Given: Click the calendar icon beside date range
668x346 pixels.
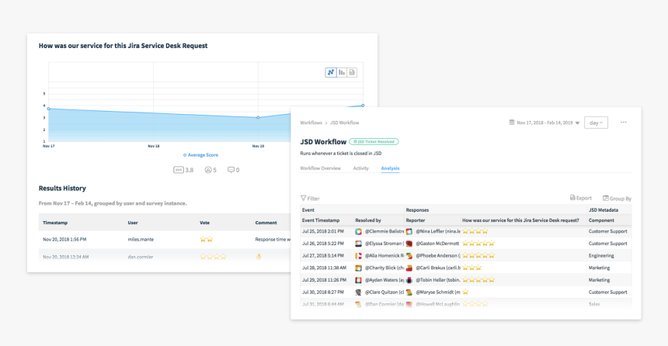Looking at the screenshot, I should (x=512, y=122).
